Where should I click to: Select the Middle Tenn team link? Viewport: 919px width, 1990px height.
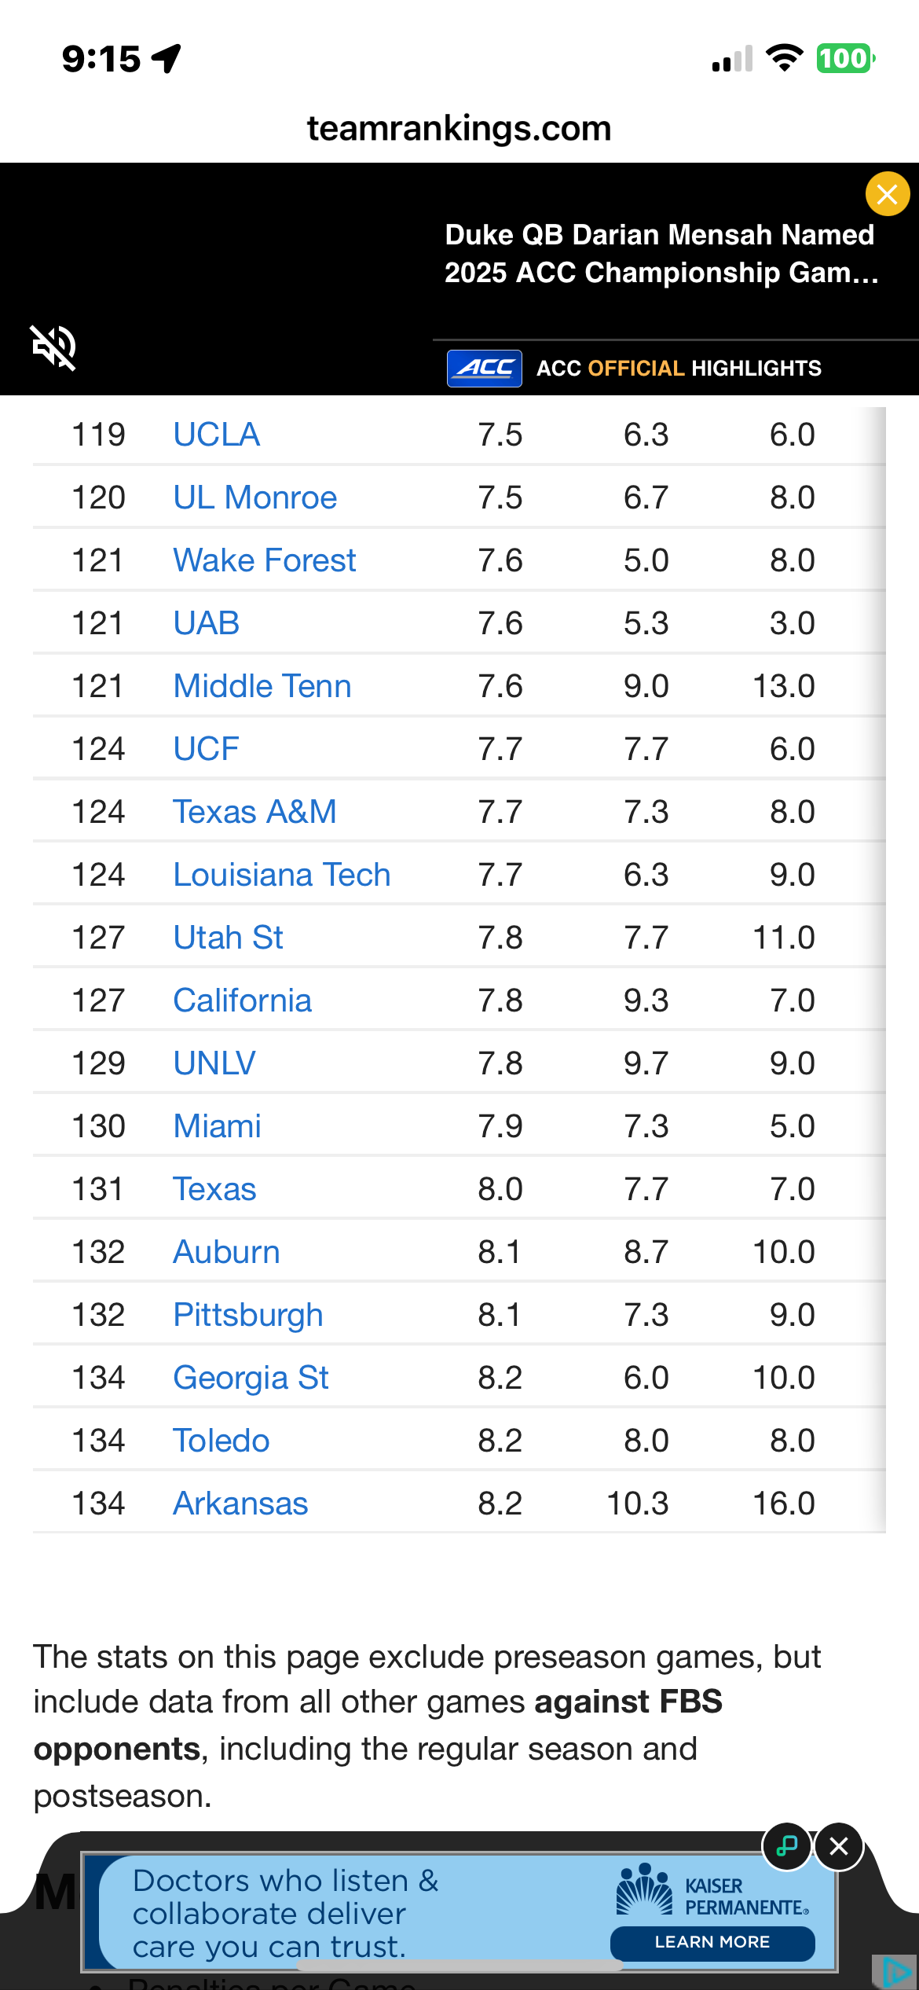click(262, 686)
